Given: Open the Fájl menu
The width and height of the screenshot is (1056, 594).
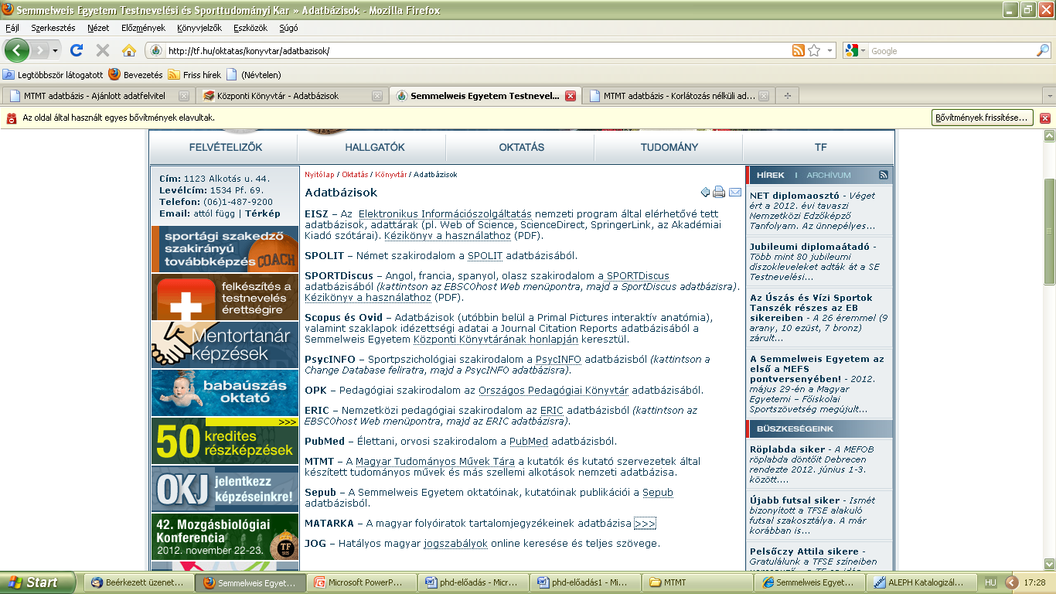Looking at the screenshot, I should pos(12,27).
